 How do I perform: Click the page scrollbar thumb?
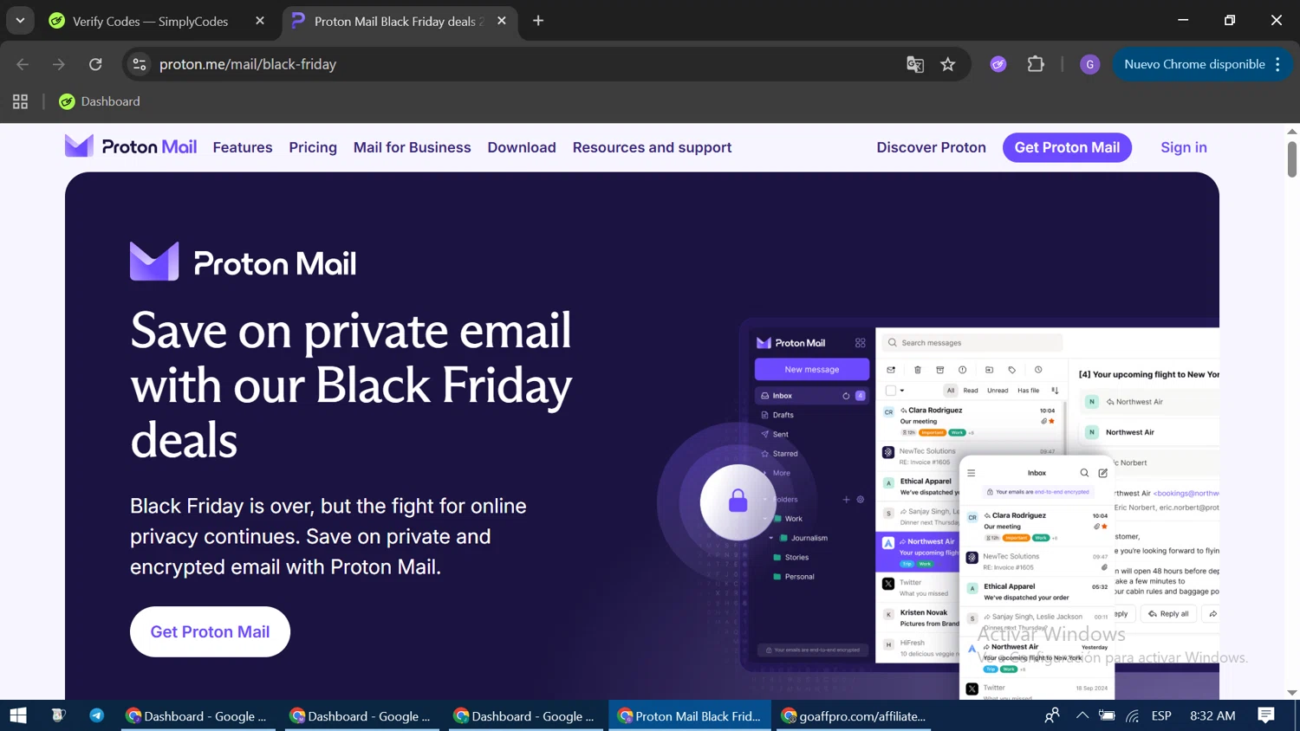(x=1291, y=159)
